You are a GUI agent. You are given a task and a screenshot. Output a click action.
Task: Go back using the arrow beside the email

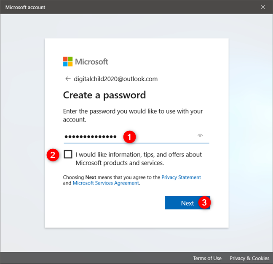click(68, 79)
